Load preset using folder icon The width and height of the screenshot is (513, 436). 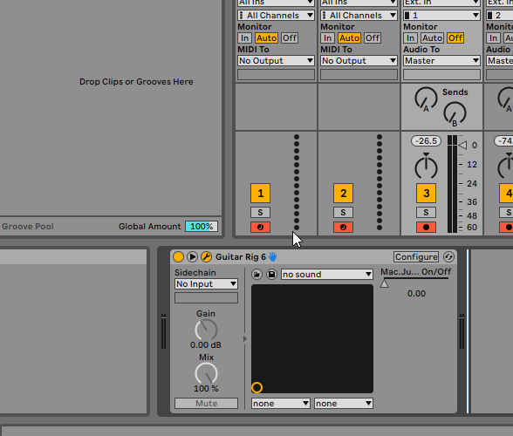point(256,274)
